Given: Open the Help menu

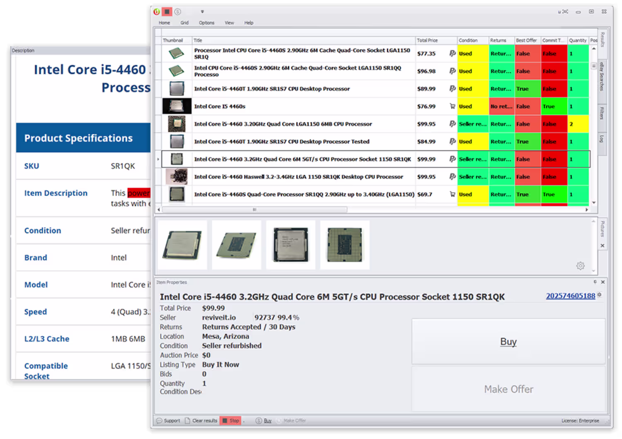Looking at the screenshot, I should [249, 23].
